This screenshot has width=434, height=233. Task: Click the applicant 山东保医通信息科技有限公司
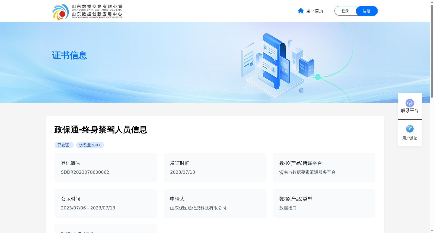[x=198, y=208]
